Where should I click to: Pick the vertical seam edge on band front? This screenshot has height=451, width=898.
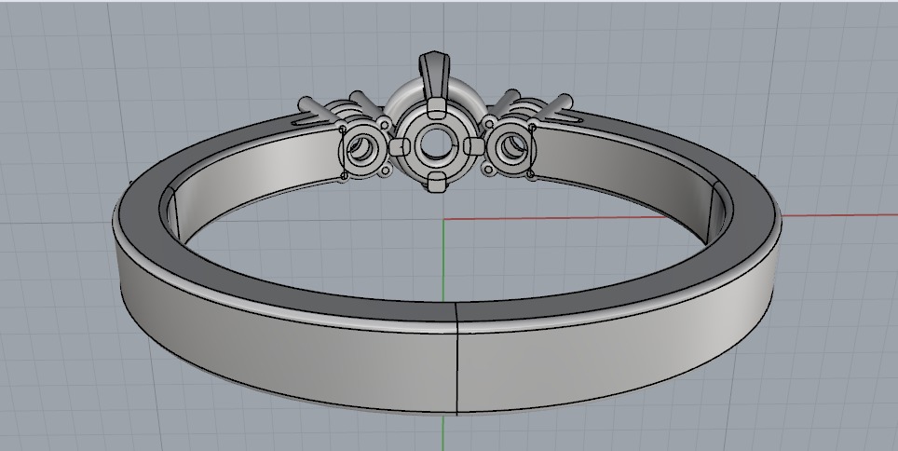click(x=457, y=358)
